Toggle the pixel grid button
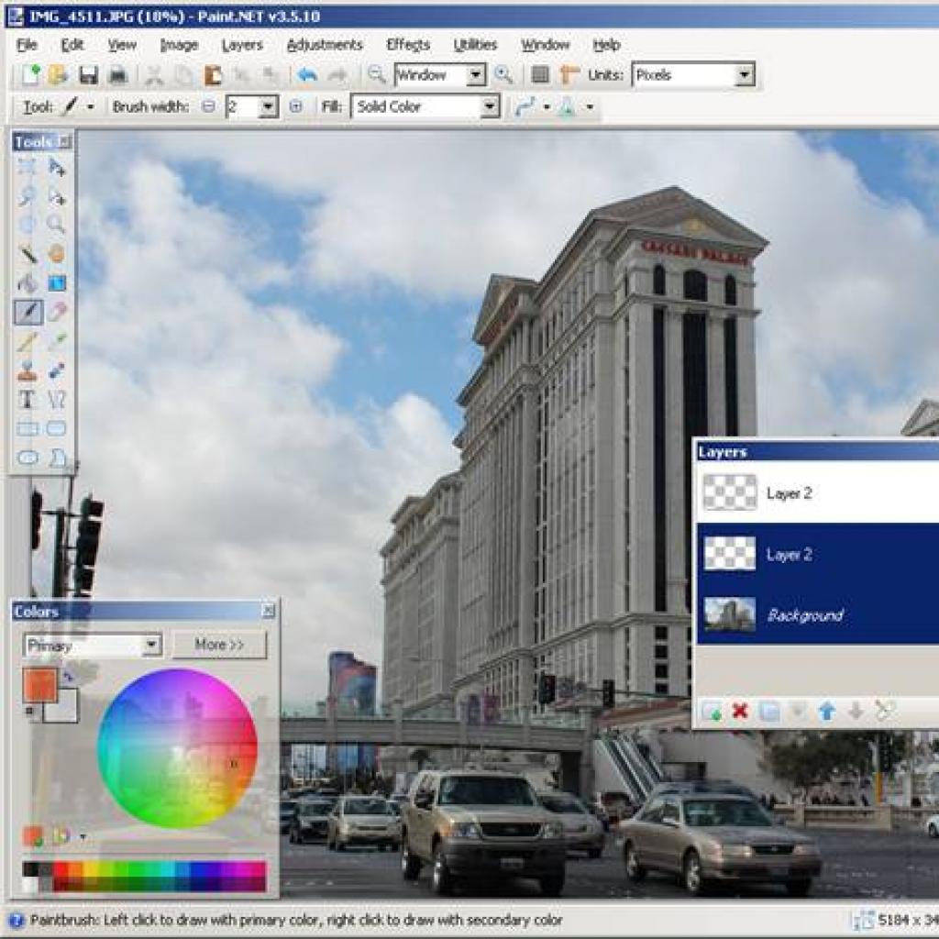Viewport: 939px width, 939px height. [540, 75]
